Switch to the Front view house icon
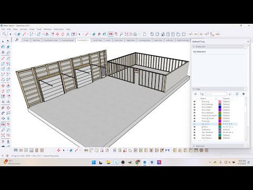This screenshot has height=190, width=253. click(163, 34)
